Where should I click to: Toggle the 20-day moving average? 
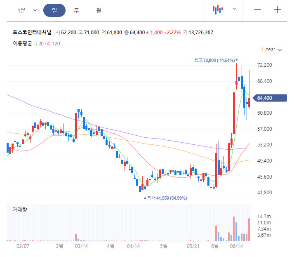coord(41,44)
